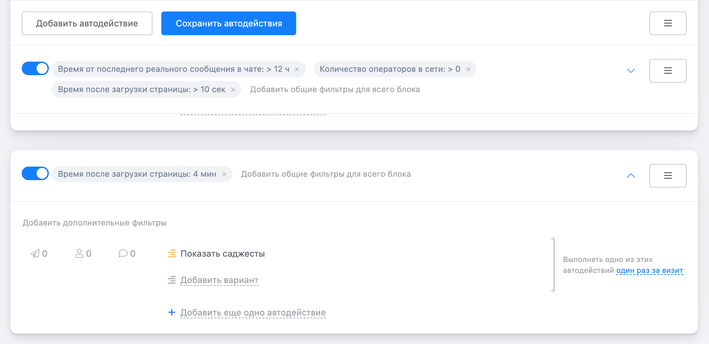Open hamburger menu of the first autoaction block
Screen dimensions: 709x344
pos(668,71)
